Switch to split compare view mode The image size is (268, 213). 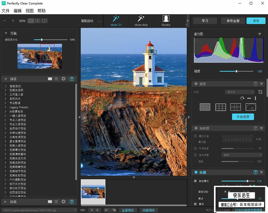click(44, 21)
